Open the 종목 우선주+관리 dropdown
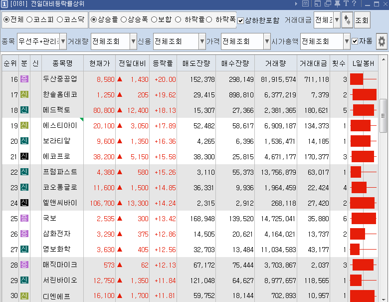Screen dimensions: 389x302 63,41
